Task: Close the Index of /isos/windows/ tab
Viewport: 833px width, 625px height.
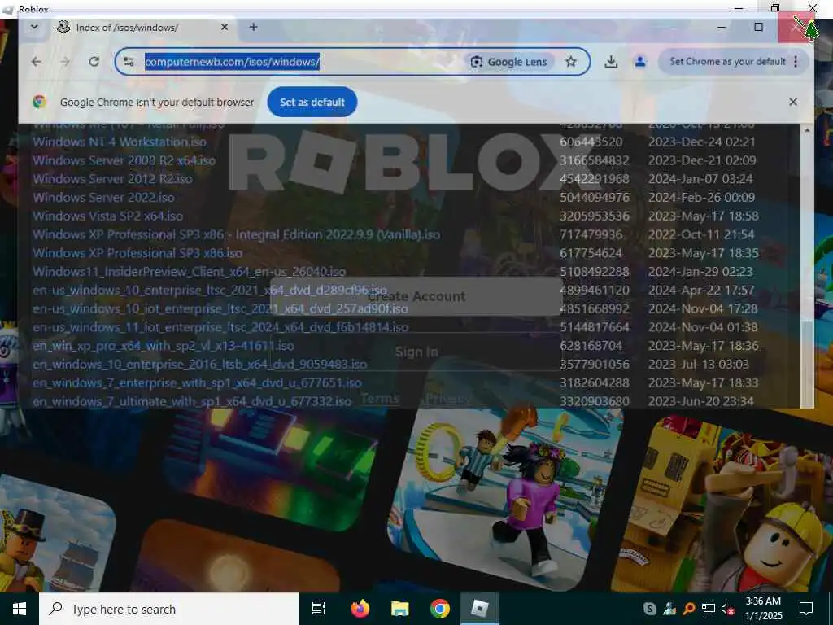Action: pyautogui.click(x=225, y=27)
